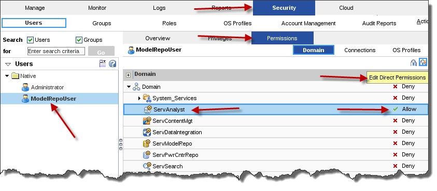Click the ModelRepoUser header user icon
This screenshot has width=437, height=191.
[131, 50]
